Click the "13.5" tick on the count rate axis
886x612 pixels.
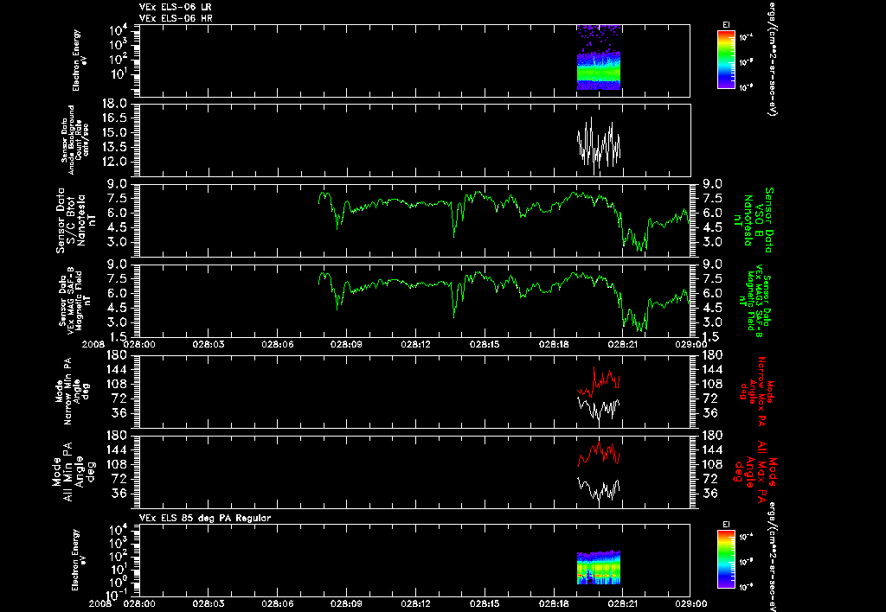point(115,147)
